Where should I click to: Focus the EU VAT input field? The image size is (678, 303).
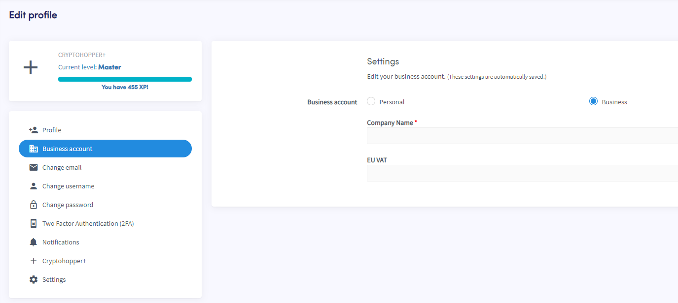(x=522, y=173)
